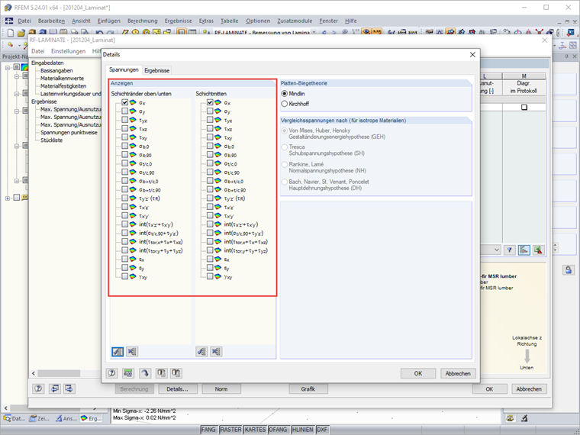Click undo arrow in RFEM toolbar
Image resolution: width=580 pixels, height=435 pixels.
pos(99,33)
